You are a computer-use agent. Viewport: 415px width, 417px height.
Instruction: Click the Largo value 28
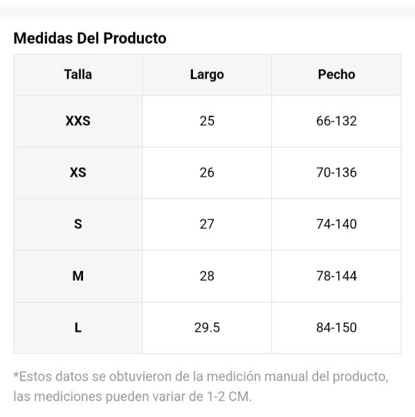[x=207, y=276]
